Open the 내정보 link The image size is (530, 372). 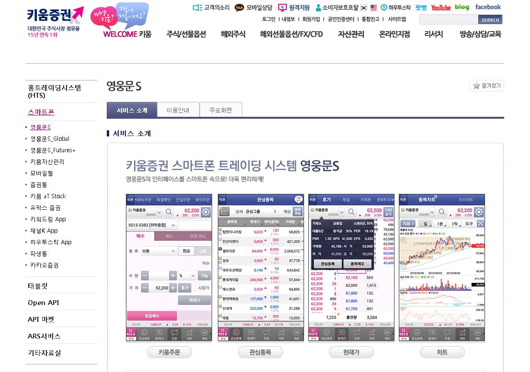pyautogui.click(x=288, y=19)
